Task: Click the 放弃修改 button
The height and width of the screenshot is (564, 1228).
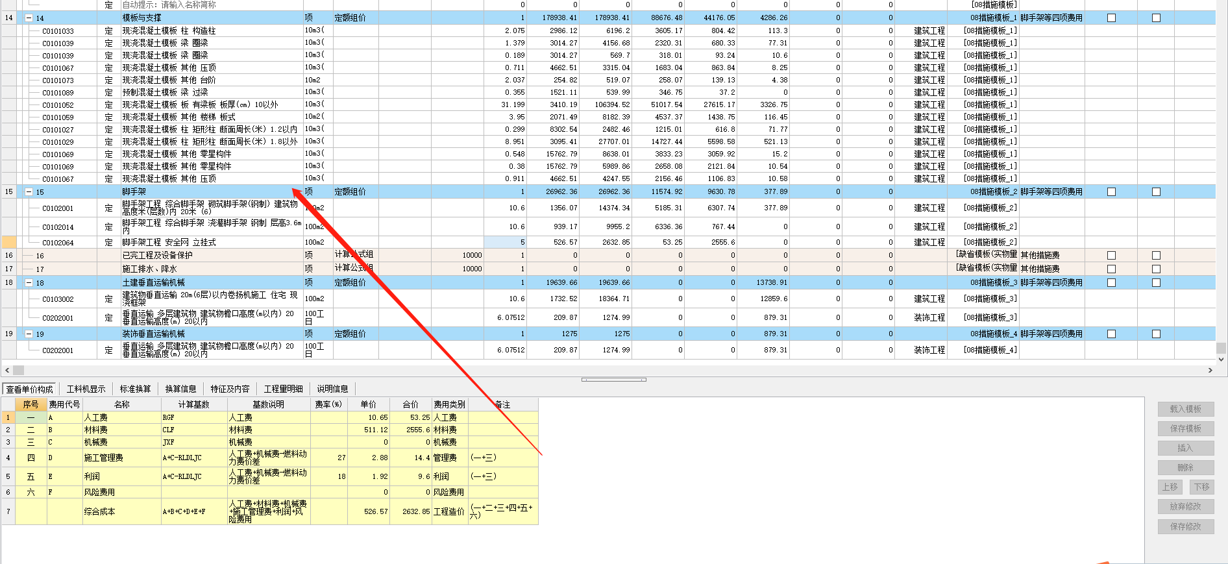Action: 1186,507
